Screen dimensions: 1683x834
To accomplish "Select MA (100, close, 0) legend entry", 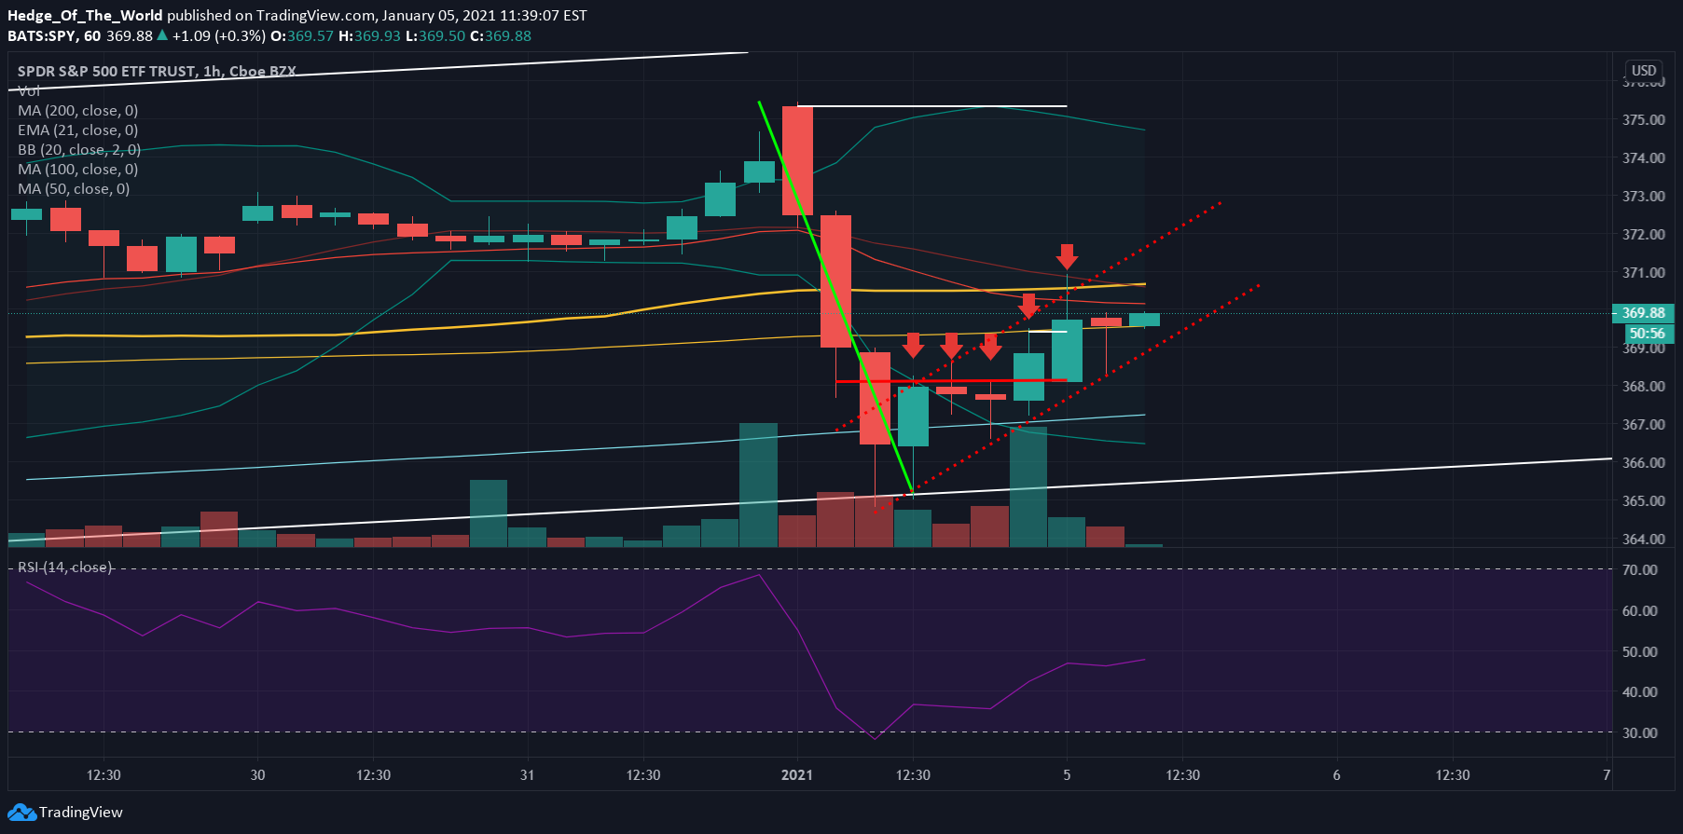I will [x=78, y=170].
